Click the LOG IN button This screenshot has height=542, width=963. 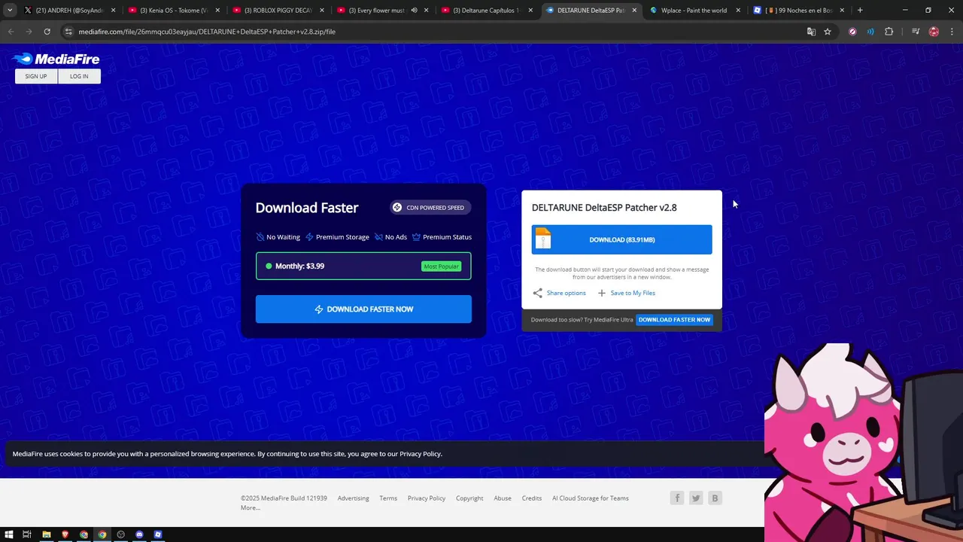[x=79, y=76]
